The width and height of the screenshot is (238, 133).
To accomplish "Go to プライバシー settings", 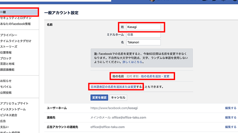I will (8, 35).
